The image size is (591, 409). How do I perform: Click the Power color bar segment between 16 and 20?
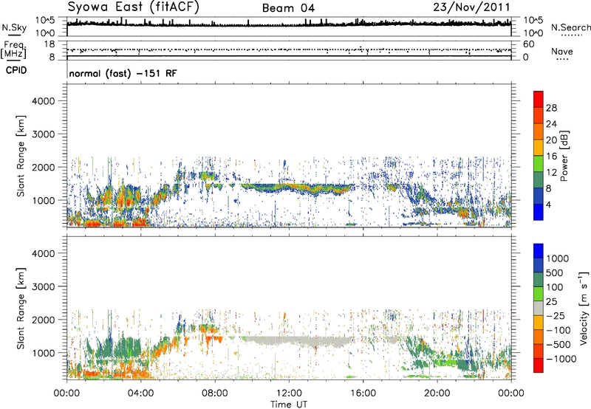tap(539, 148)
